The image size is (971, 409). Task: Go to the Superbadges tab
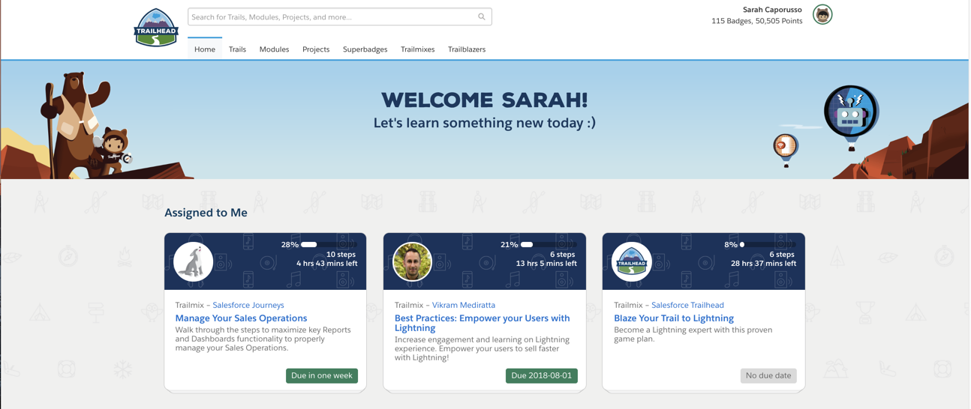[365, 49]
